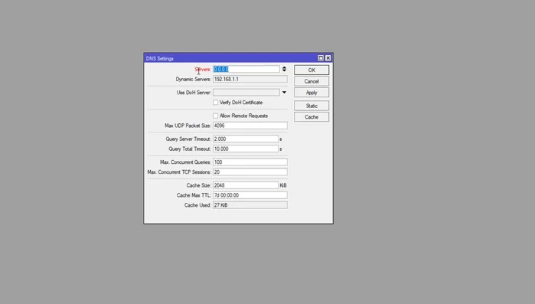Click the Cache Used label

pyautogui.click(x=197, y=205)
